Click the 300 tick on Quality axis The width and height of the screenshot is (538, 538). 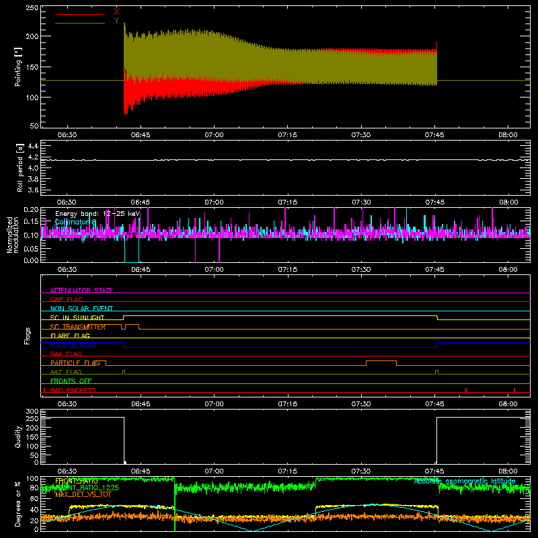coord(32,412)
